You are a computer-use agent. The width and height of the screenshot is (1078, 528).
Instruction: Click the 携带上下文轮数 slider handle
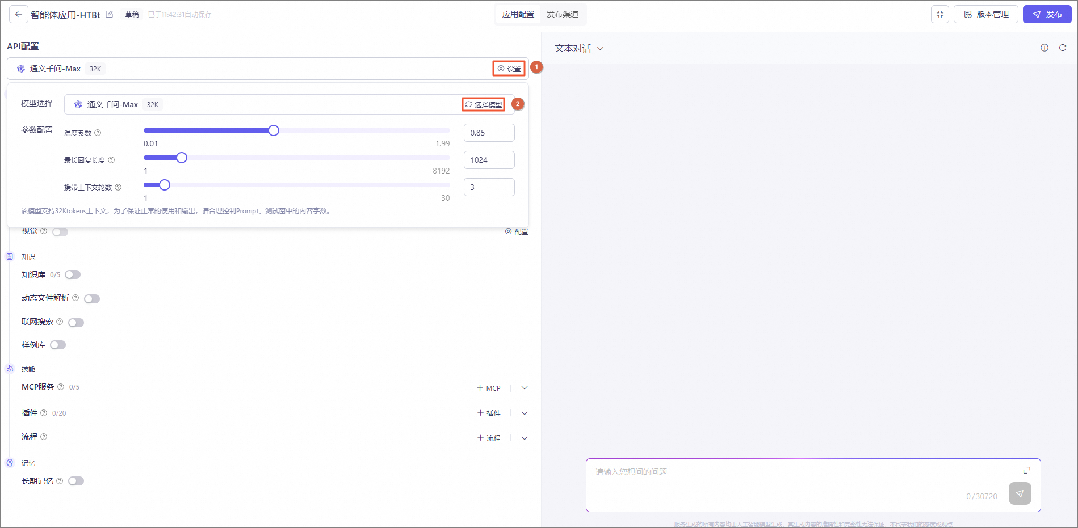[165, 185]
